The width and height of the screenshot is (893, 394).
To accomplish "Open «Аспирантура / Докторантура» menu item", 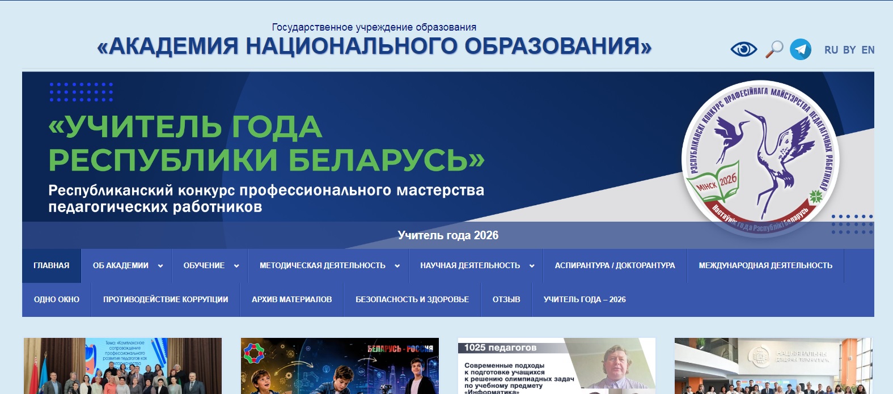I will pos(615,265).
